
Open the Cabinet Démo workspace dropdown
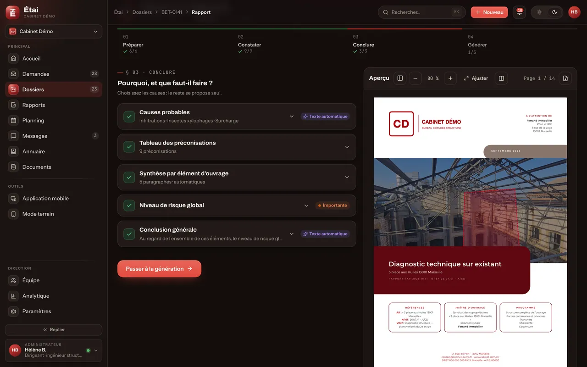[54, 32]
